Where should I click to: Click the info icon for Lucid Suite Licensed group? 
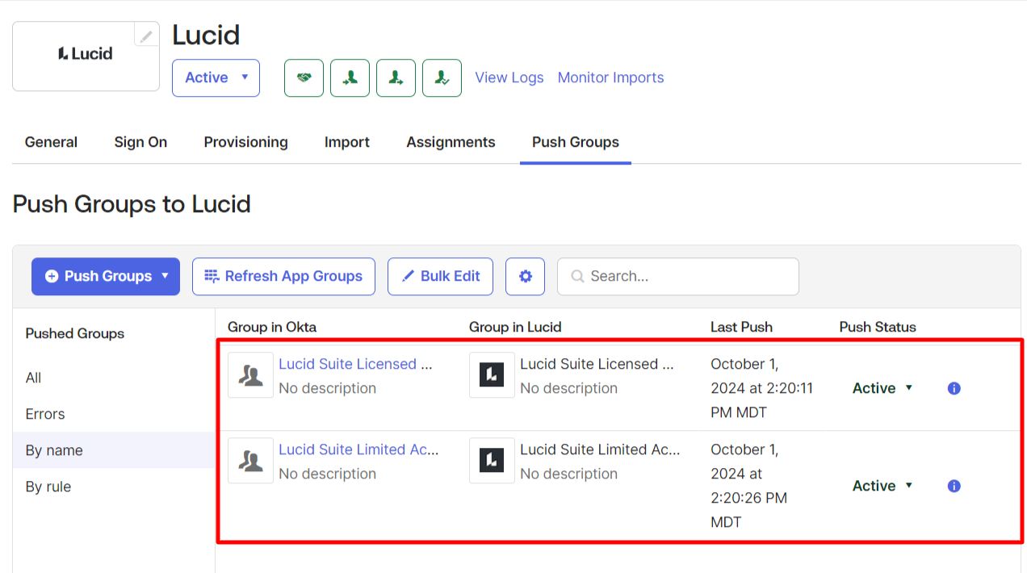[954, 388]
